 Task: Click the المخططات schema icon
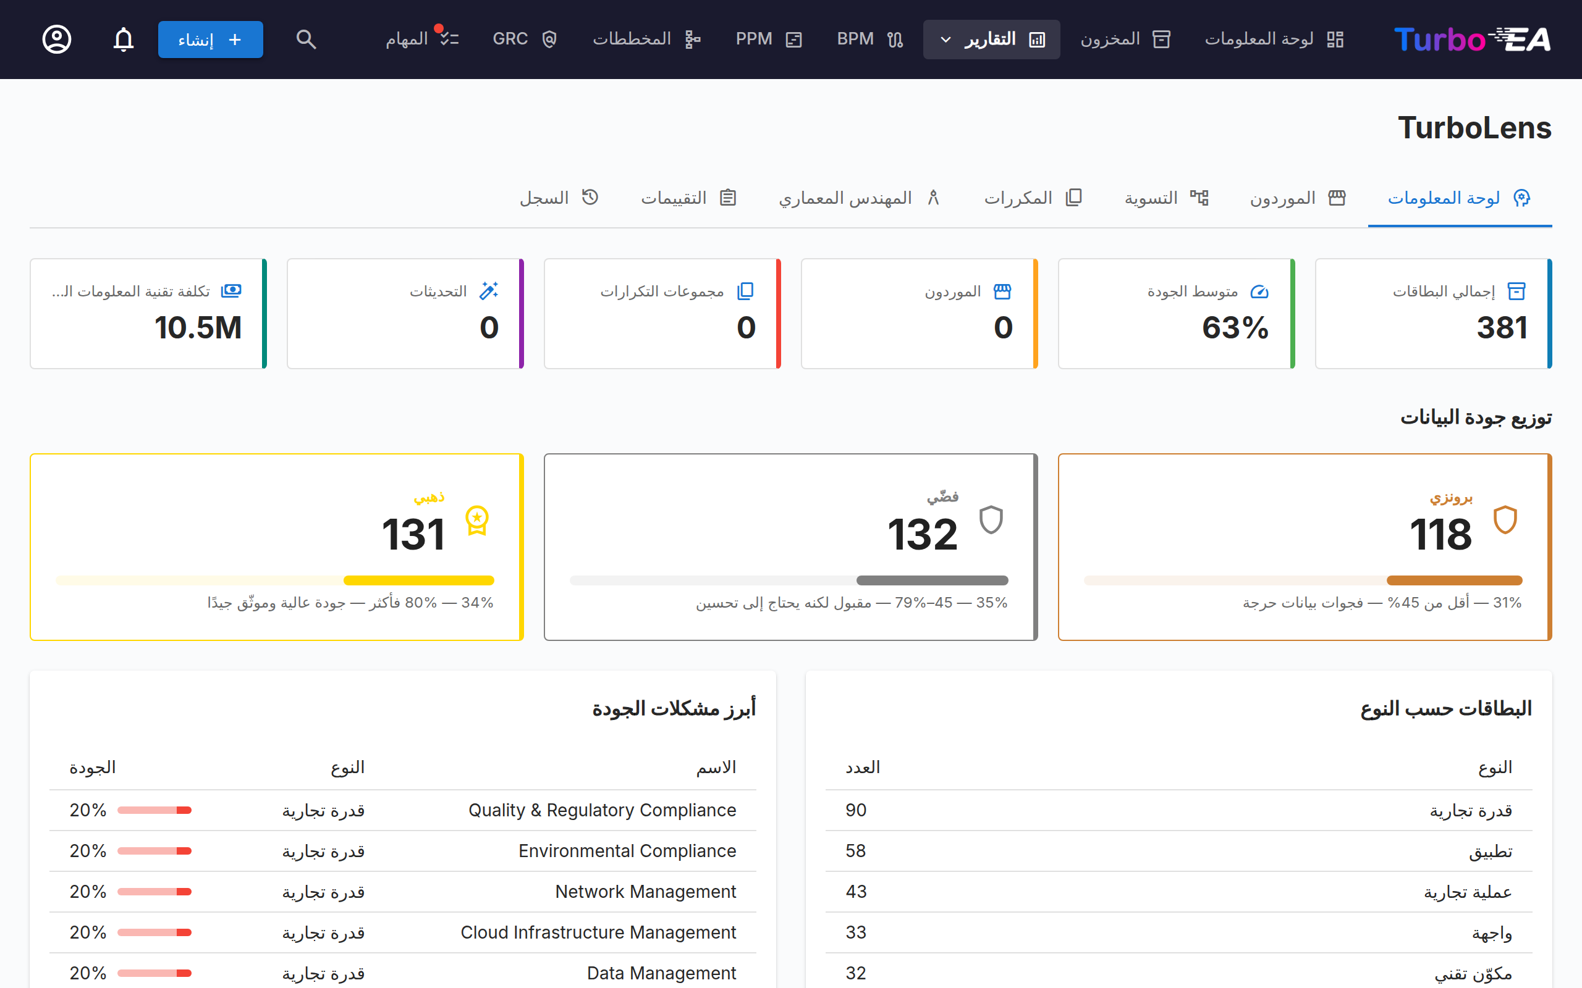692,39
